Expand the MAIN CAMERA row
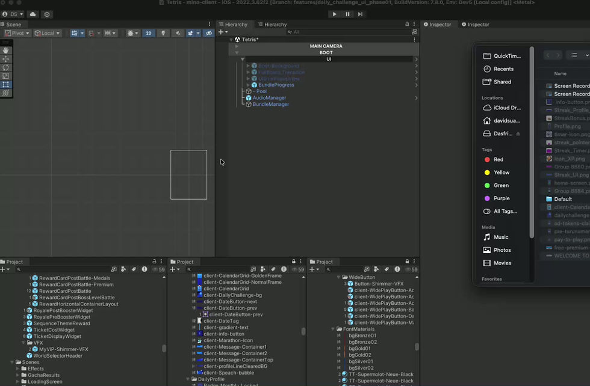The width and height of the screenshot is (590, 386). tap(237, 46)
